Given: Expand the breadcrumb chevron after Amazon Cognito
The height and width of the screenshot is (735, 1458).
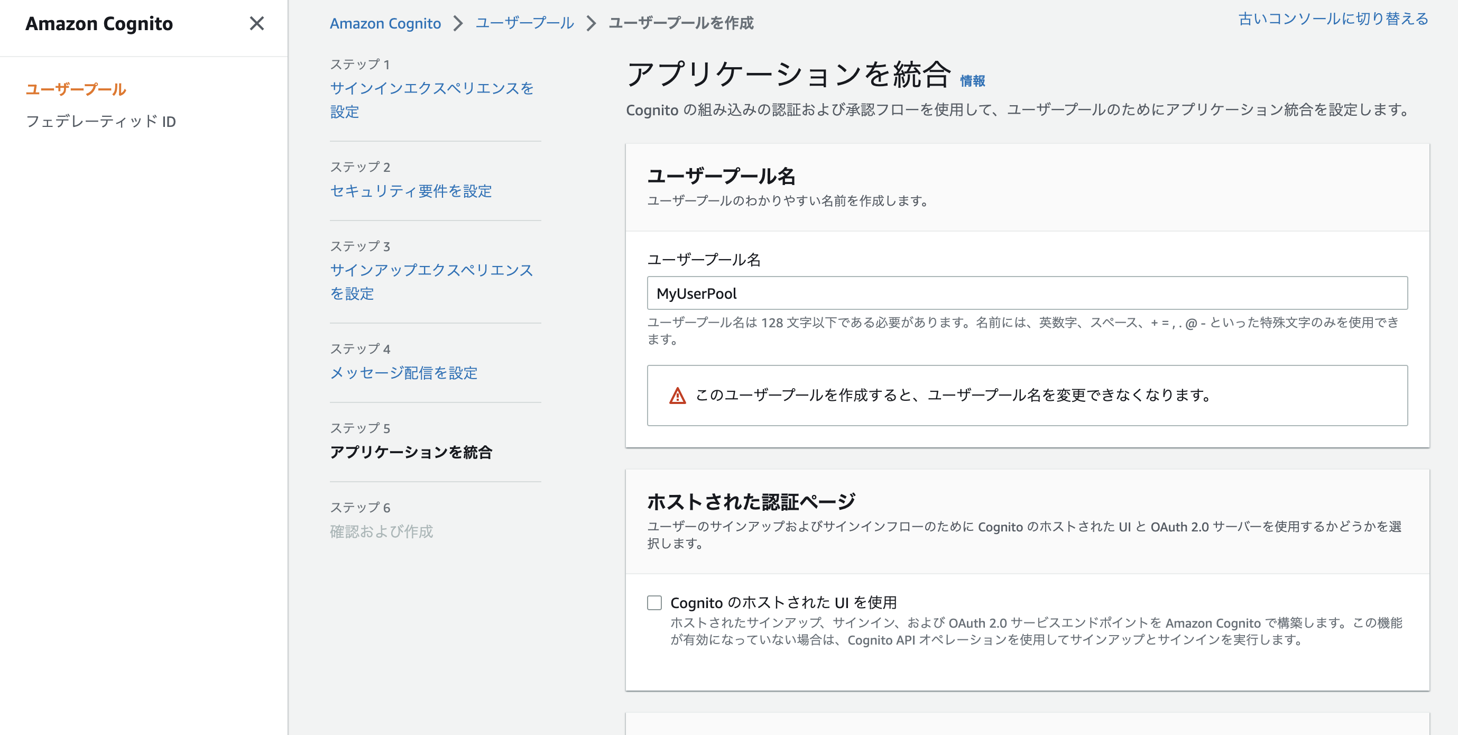Looking at the screenshot, I should [x=457, y=24].
